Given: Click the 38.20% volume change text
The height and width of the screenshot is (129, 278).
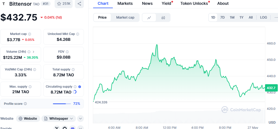Looking at the screenshot, I should click(x=32, y=57).
